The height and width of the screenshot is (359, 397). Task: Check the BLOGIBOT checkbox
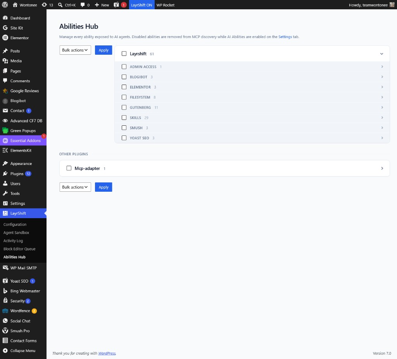click(124, 77)
